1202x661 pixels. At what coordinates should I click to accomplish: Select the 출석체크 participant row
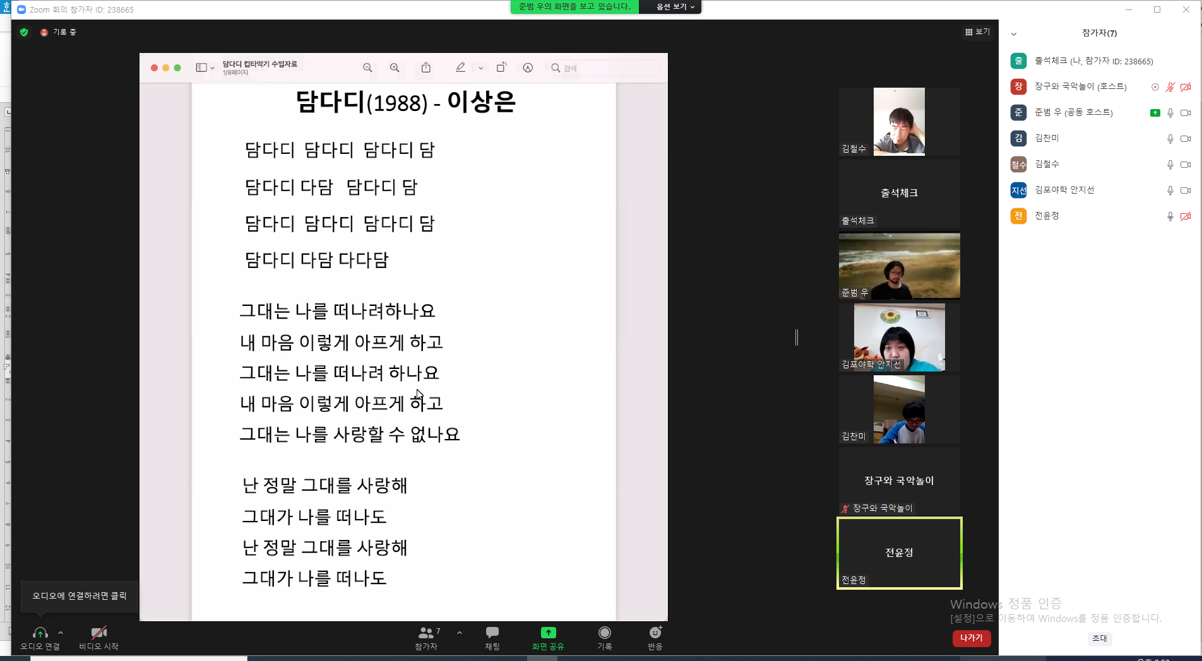click(x=1100, y=61)
